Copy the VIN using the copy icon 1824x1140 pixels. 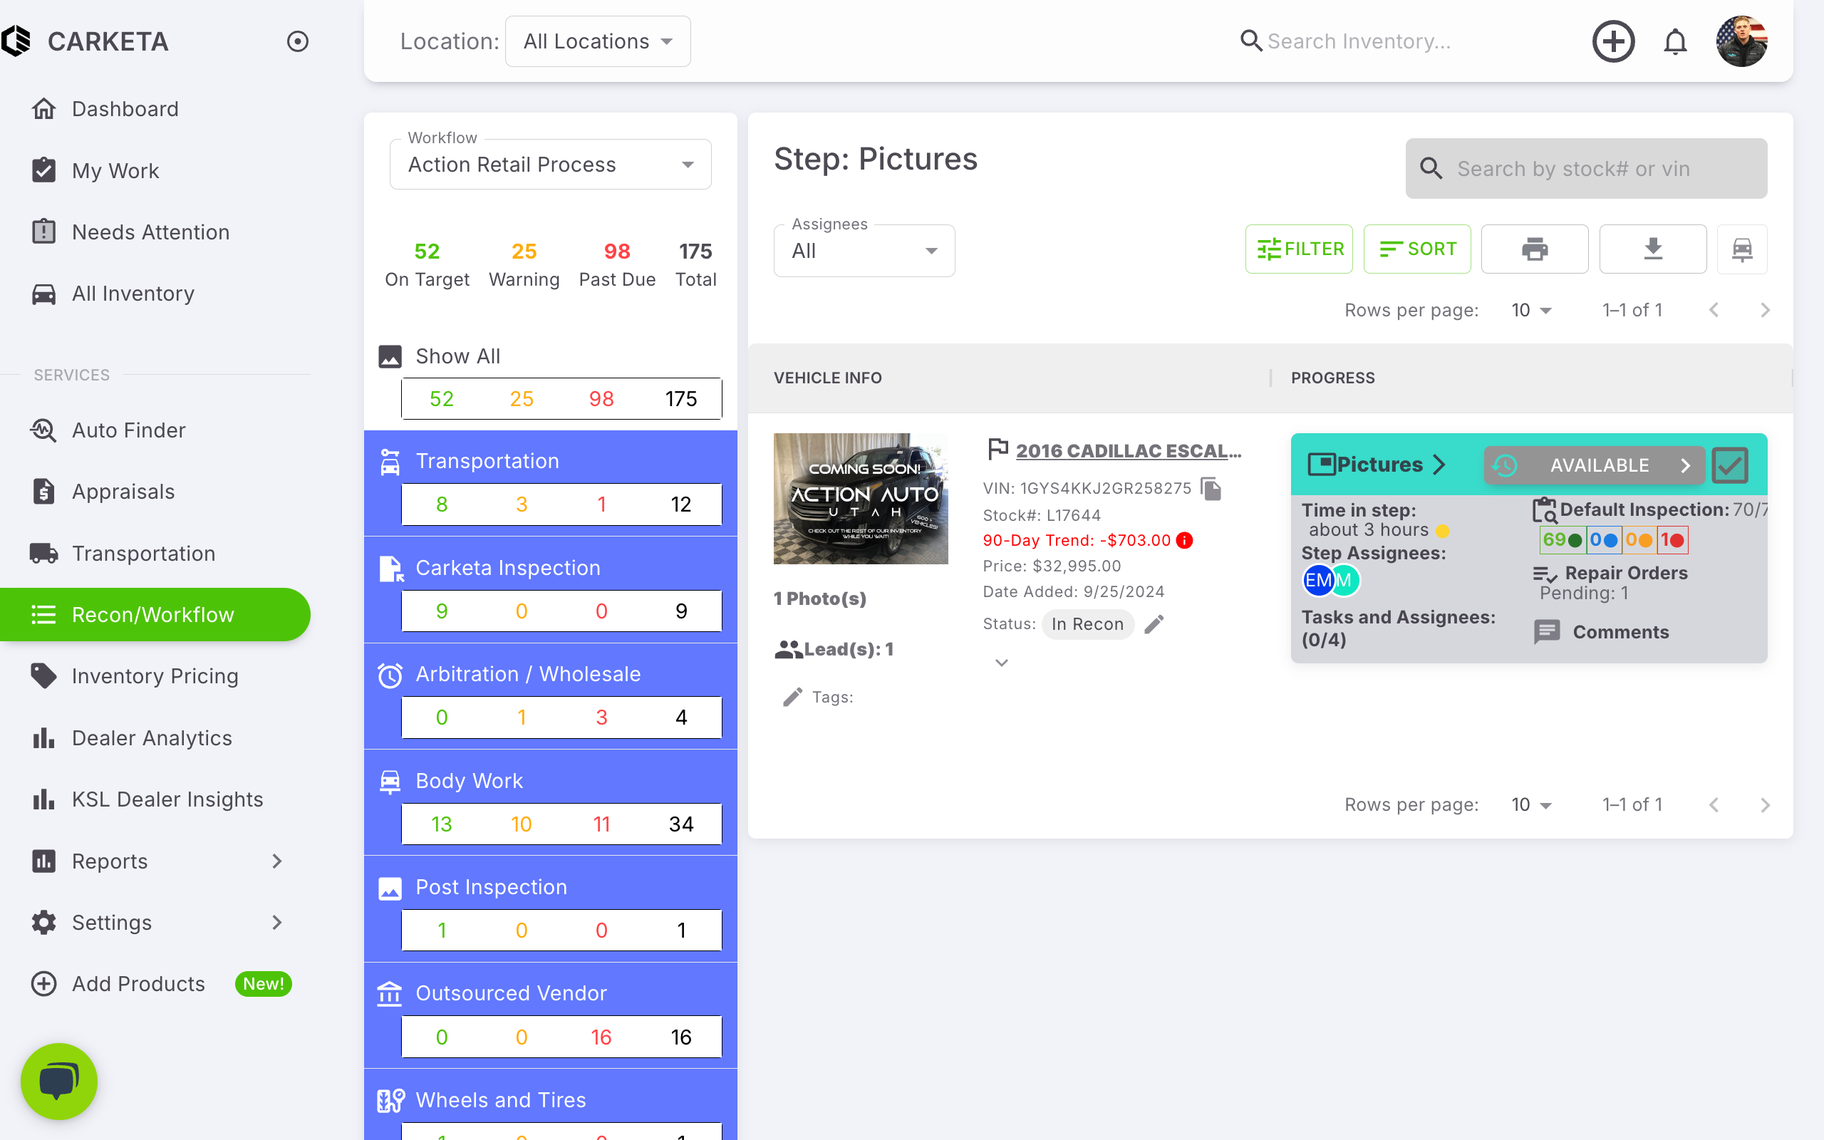click(x=1211, y=489)
